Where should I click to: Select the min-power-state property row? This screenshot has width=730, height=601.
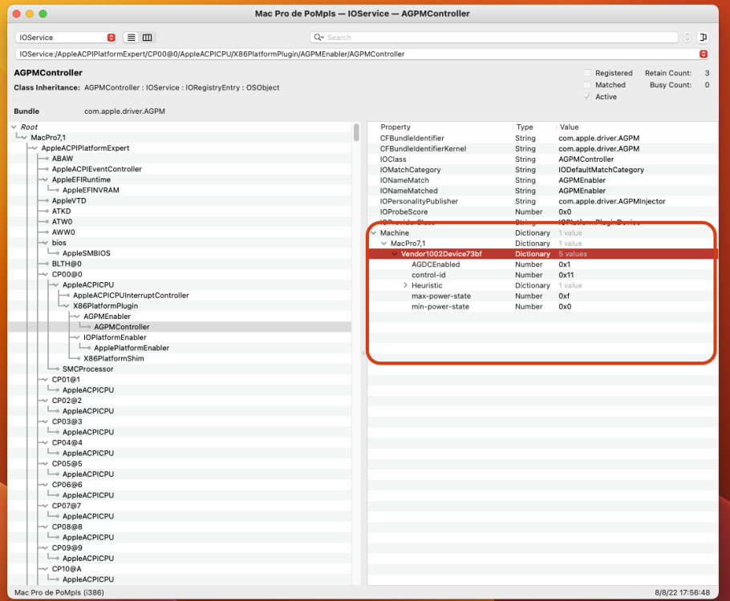click(x=542, y=307)
